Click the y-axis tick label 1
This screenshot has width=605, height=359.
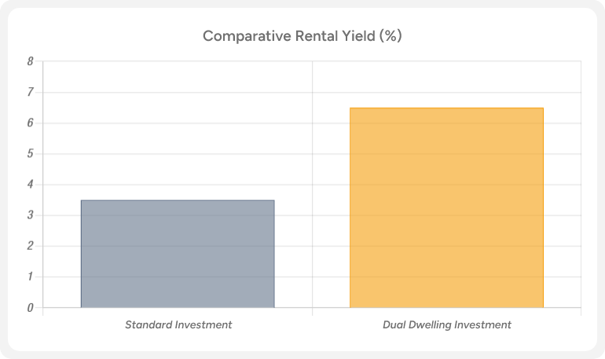[x=30, y=277]
